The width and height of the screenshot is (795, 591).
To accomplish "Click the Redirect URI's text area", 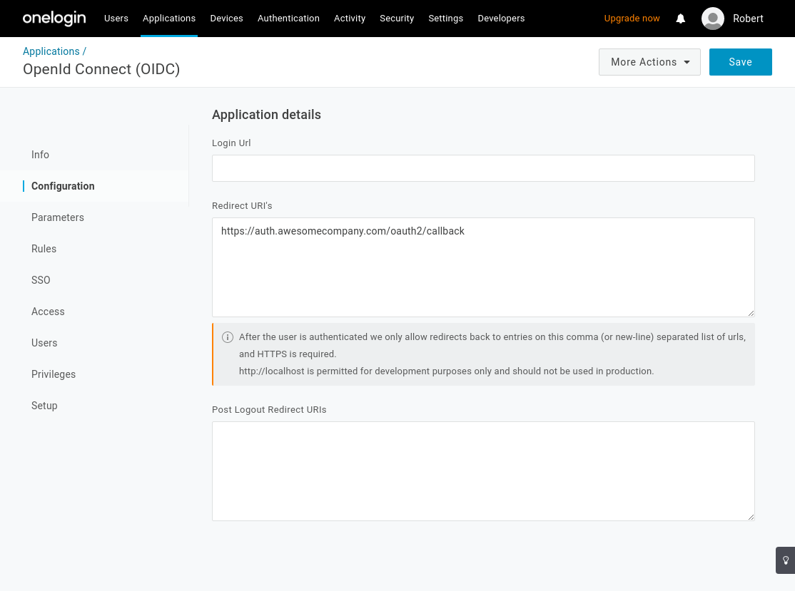I will point(483,267).
